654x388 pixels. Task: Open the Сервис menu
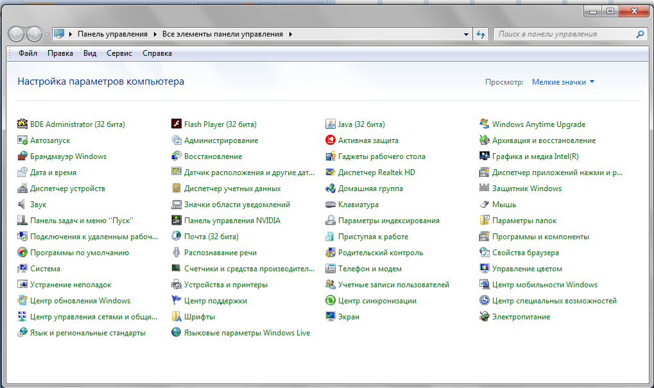click(119, 53)
